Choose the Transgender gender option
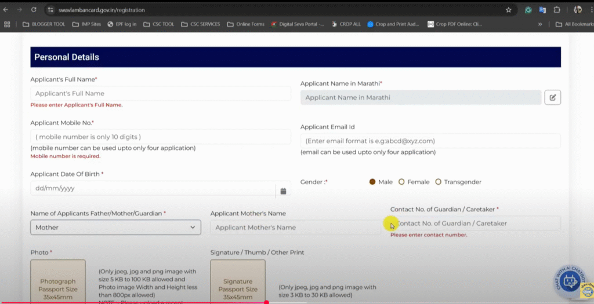The image size is (594, 304). click(439, 182)
